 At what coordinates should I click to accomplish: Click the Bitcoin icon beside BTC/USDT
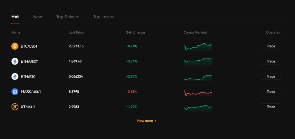click(x=15, y=46)
